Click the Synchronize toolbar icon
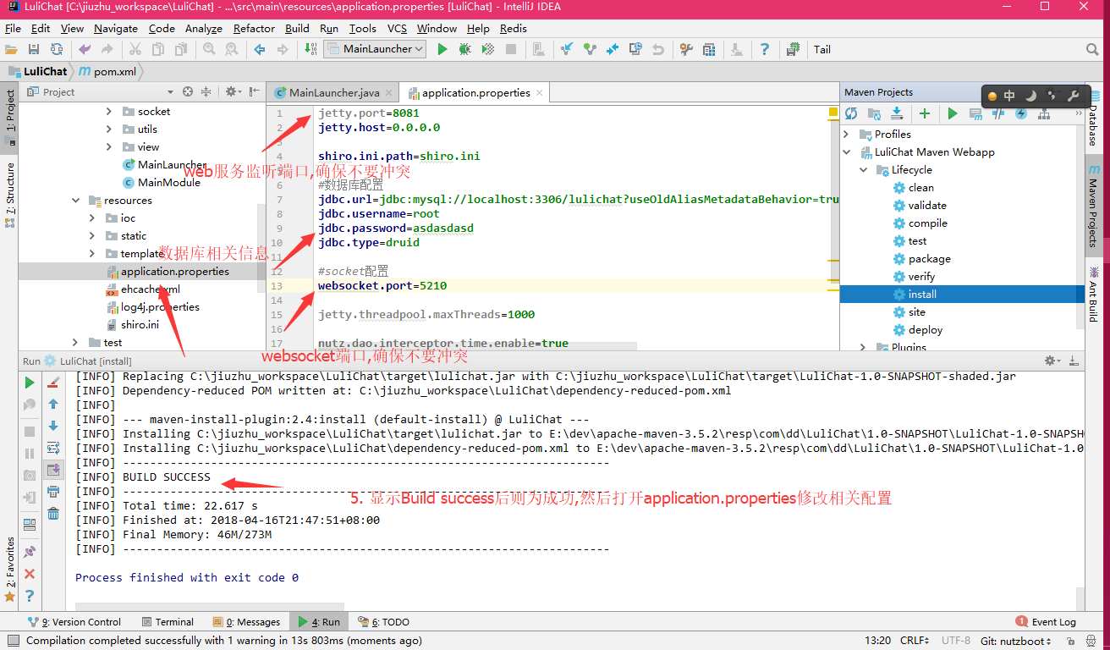Image resolution: width=1110 pixels, height=650 pixels. 57,49
